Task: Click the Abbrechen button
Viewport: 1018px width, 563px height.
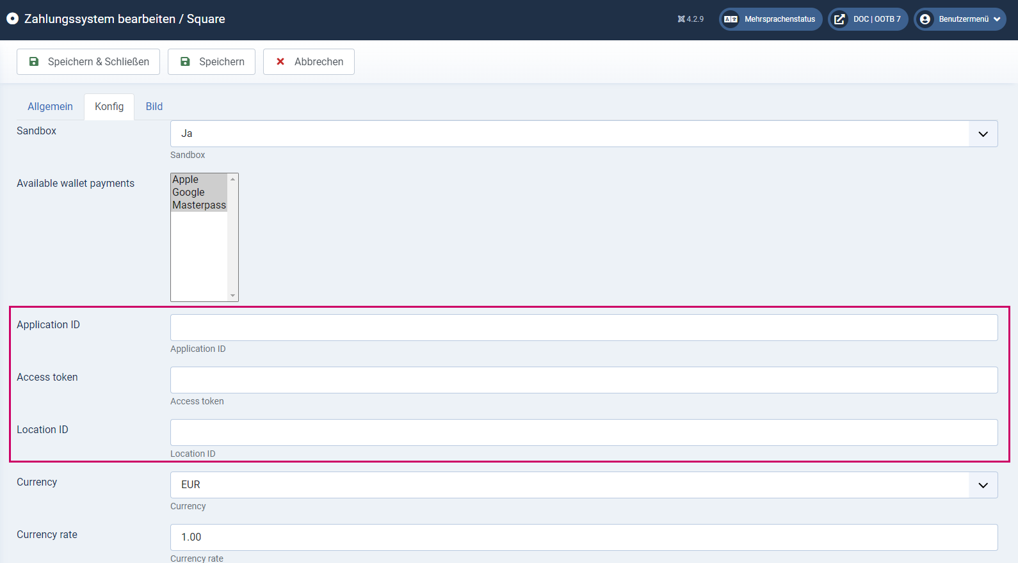Action: point(309,61)
